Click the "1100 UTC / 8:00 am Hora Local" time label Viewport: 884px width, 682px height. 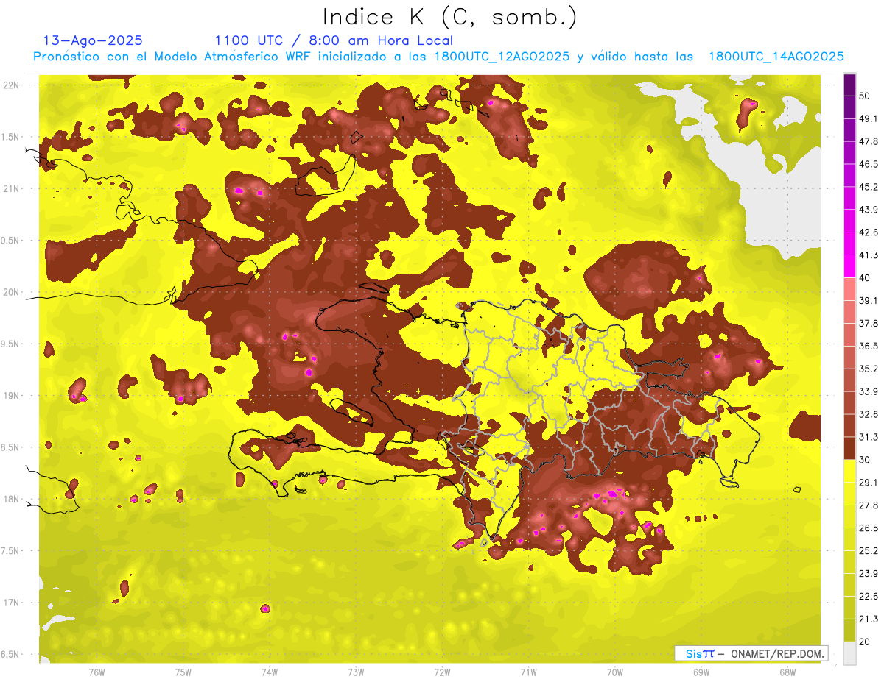point(334,41)
